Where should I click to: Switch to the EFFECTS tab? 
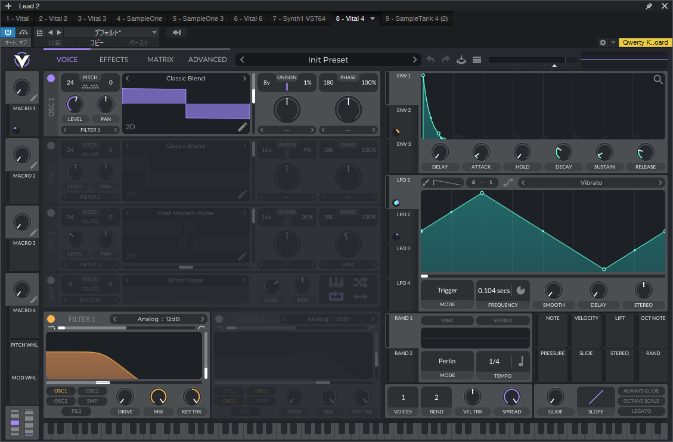click(x=113, y=60)
